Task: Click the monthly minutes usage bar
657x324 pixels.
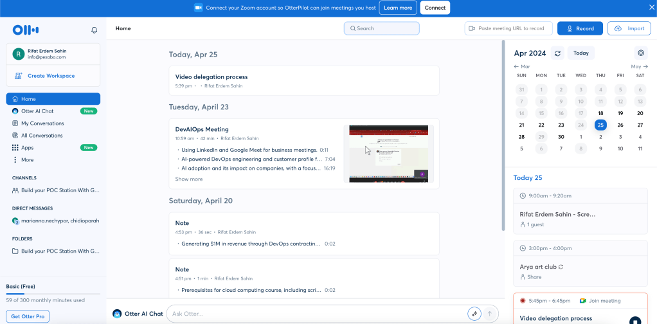Action: [53, 294]
